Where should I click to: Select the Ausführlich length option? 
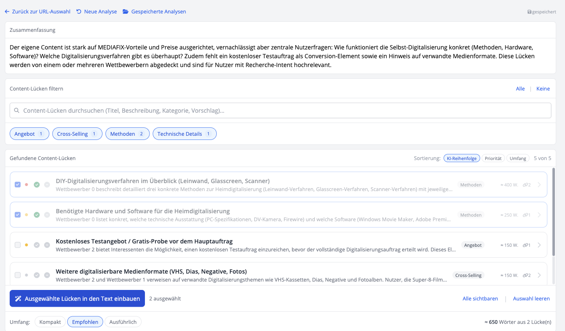coord(123,322)
